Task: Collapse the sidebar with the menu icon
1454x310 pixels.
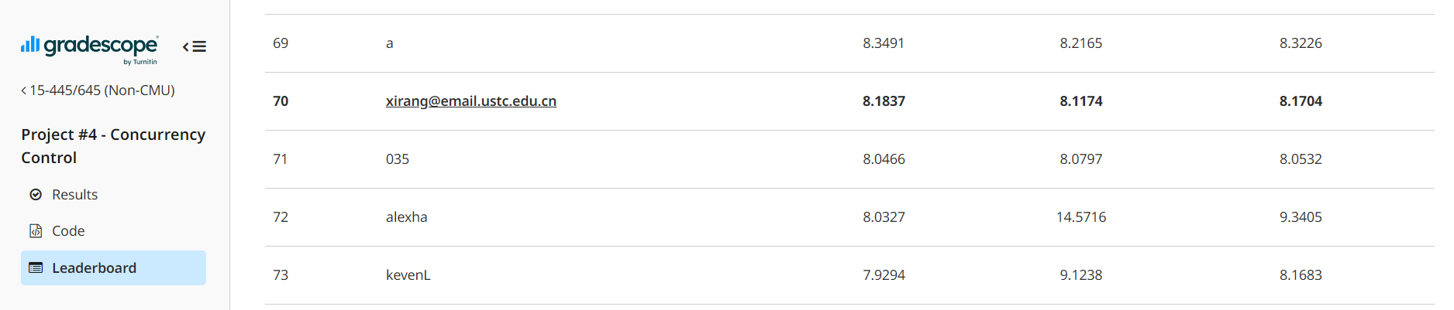Action: click(x=195, y=47)
